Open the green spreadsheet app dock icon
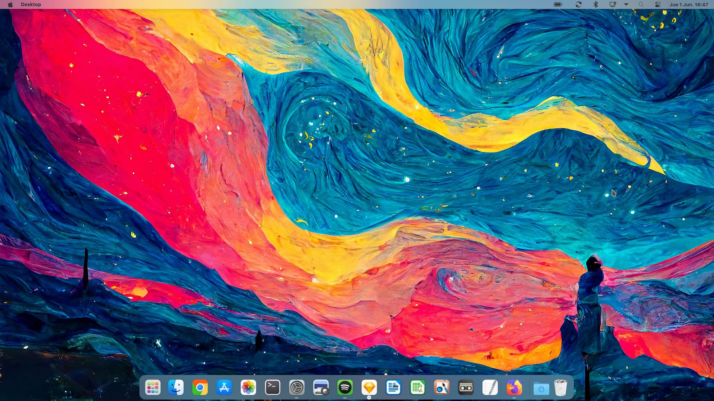The image size is (714, 401). pos(418,388)
